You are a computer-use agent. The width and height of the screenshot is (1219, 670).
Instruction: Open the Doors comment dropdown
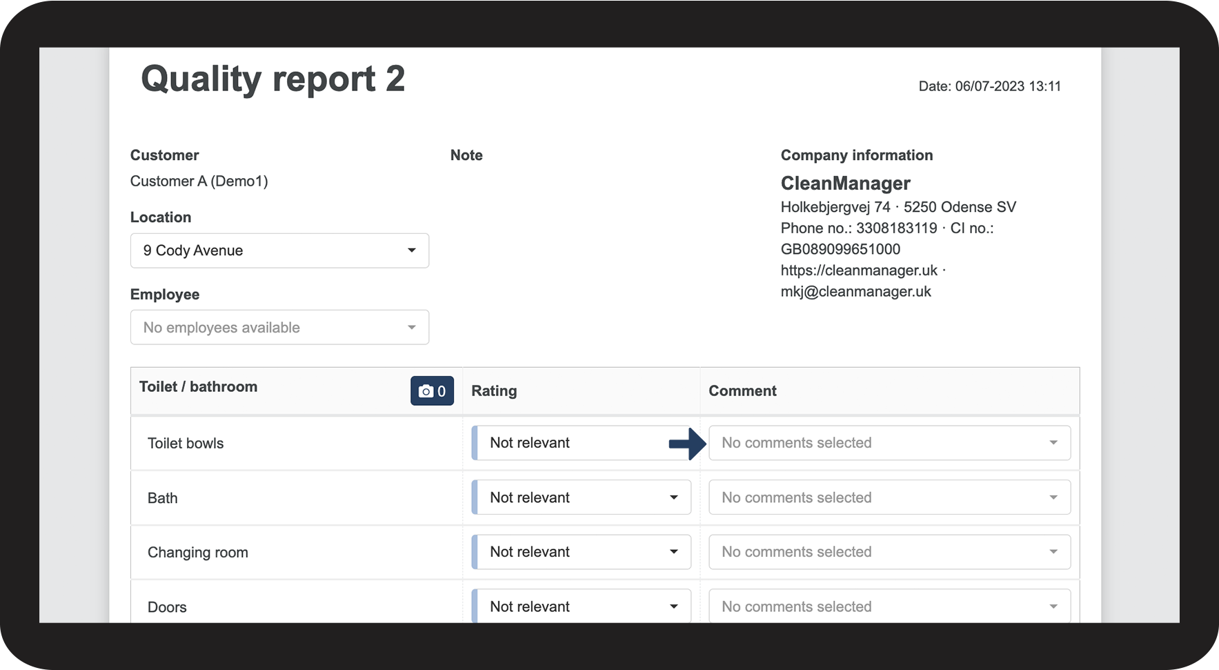889,607
